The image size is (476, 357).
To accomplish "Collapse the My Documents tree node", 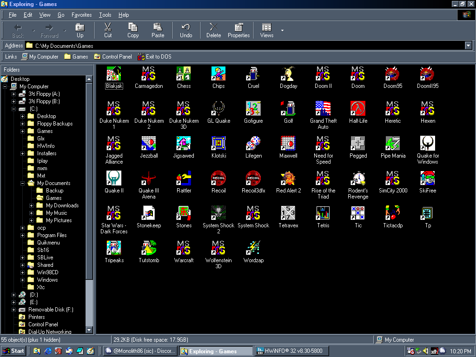I will click(x=22, y=183).
